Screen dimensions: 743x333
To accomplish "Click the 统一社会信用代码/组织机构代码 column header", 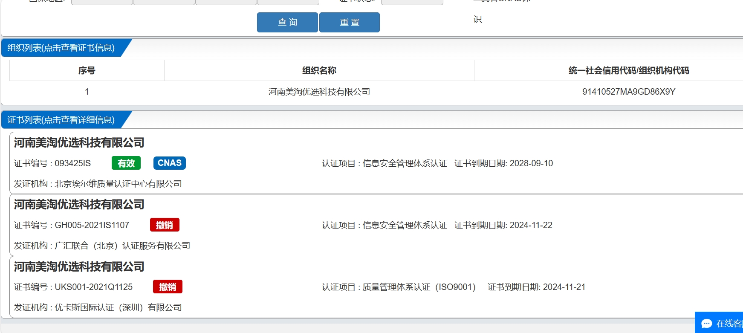I will coord(629,70).
